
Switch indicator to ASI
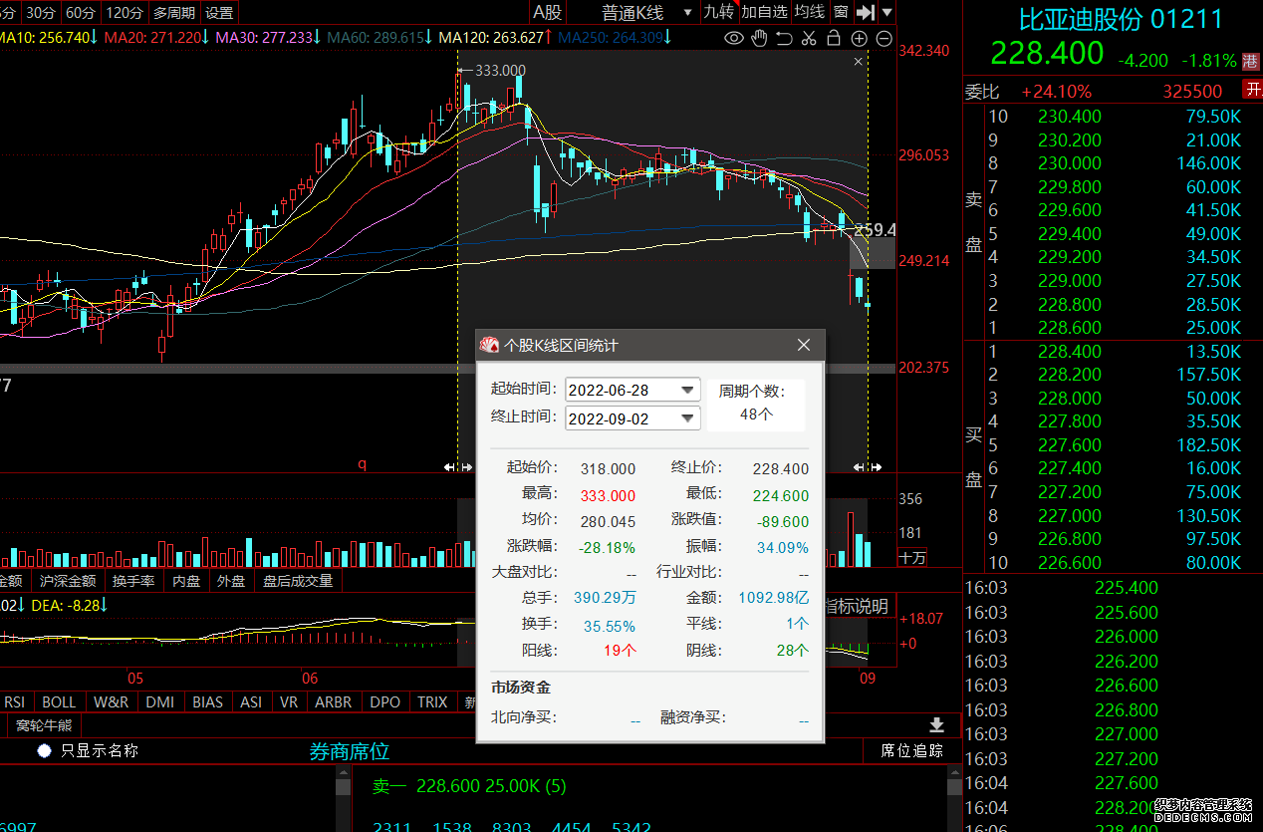(x=251, y=701)
